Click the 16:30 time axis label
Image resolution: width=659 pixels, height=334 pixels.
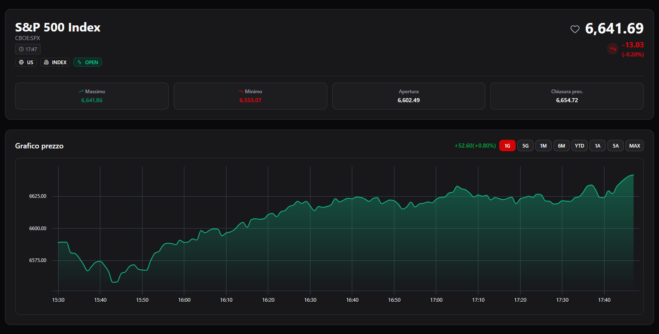[310, 300]
